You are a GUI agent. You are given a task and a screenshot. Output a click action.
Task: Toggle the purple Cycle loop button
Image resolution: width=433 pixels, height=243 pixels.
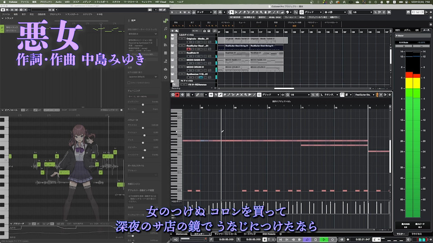(x=307, y=239)
